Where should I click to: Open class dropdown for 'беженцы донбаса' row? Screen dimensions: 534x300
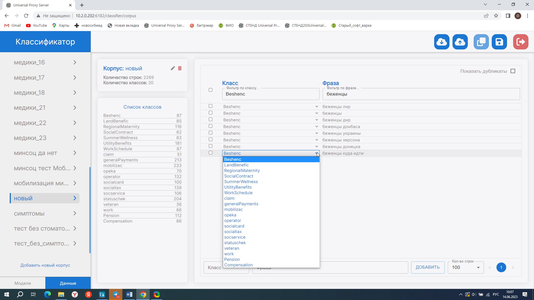270,127
